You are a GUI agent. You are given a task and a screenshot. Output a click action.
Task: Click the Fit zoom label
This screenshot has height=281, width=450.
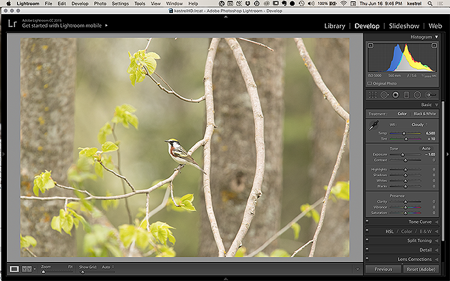tap(70, 267)
